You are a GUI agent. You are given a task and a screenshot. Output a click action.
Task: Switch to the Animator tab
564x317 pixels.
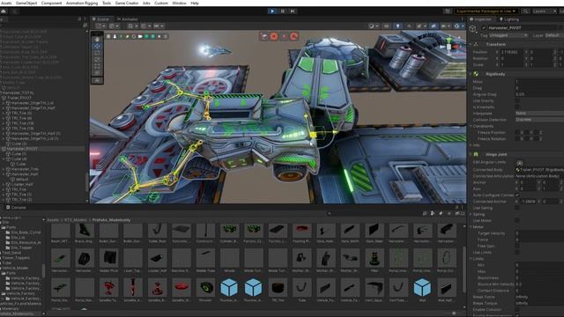(x=127, y=19)
